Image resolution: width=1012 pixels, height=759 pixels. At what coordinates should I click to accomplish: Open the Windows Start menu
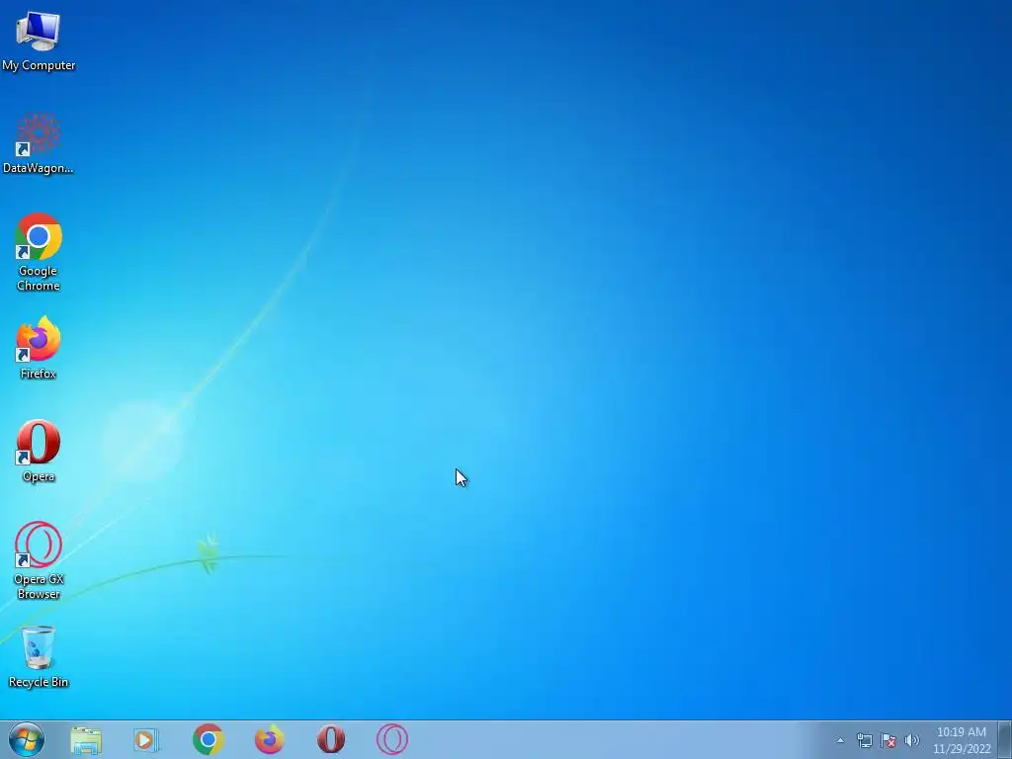(27, 739)
